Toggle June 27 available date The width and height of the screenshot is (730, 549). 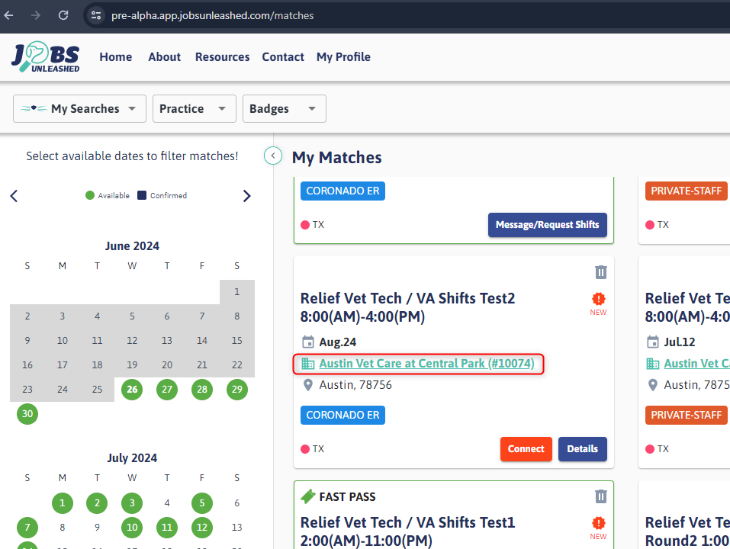tap(167, 390)
